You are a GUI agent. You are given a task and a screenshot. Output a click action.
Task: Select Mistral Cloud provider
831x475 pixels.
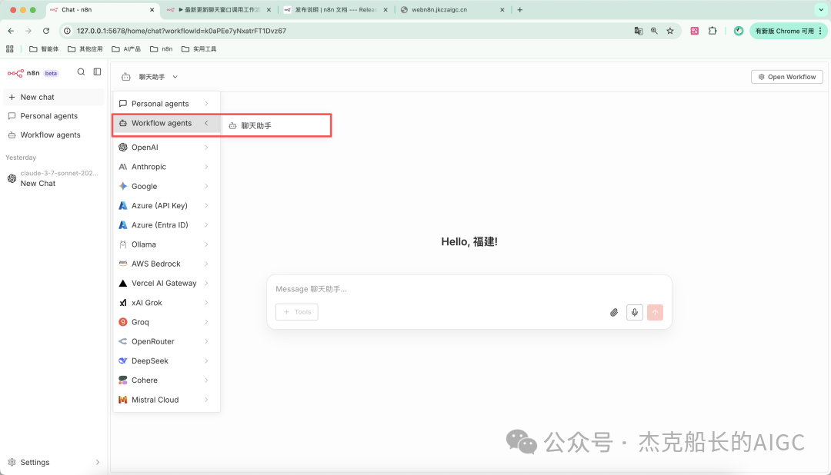(166, 400)
